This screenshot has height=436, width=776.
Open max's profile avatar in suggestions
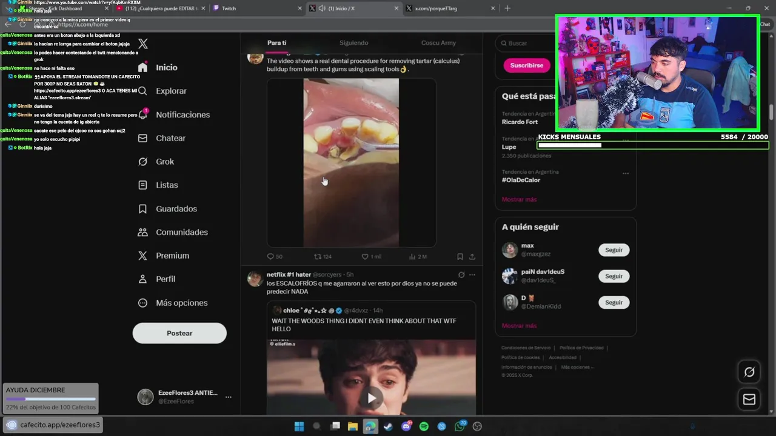[x=510, y=250]
